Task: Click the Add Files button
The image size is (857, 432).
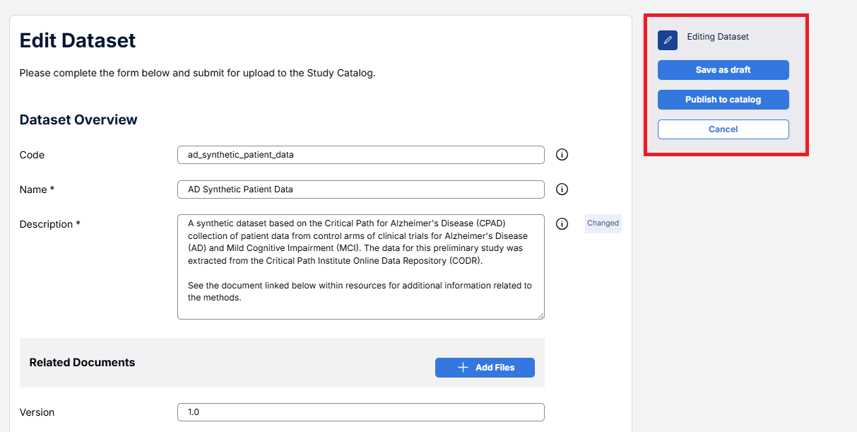Action: click(485, 368)
